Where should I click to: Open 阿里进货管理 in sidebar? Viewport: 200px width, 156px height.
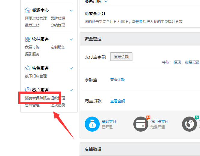(x=36, y=18)
